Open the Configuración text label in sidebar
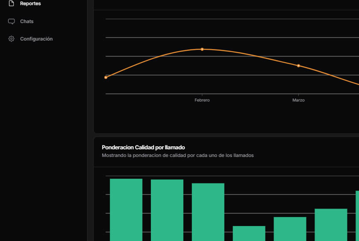359x241 pixels. click(36, 39)
